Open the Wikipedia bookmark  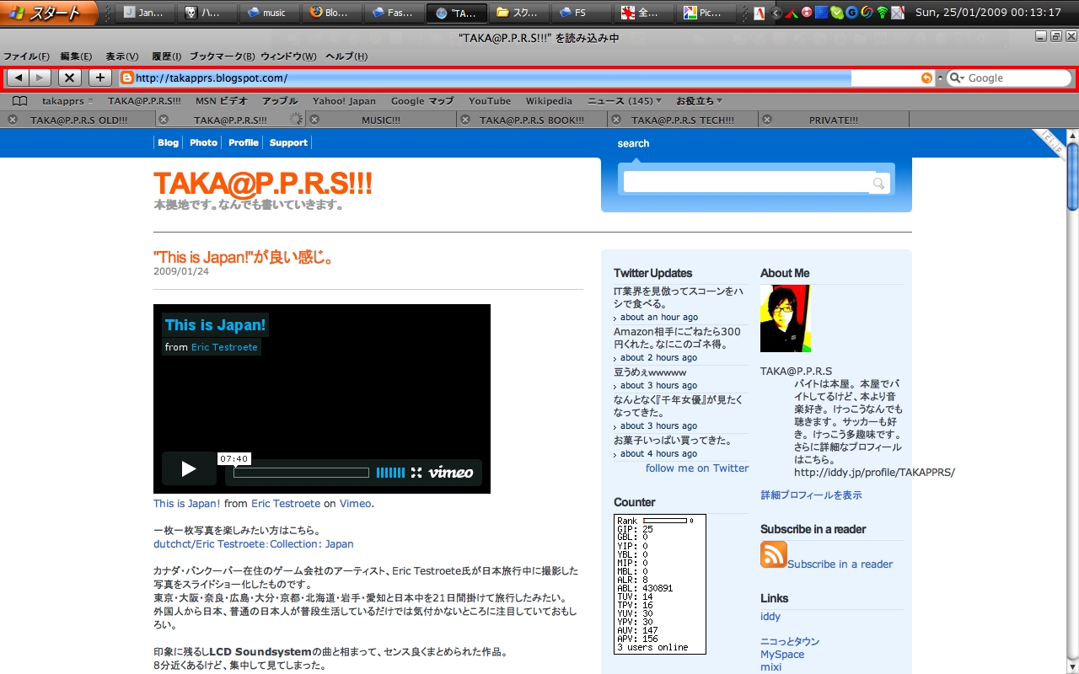pos(549,100)
